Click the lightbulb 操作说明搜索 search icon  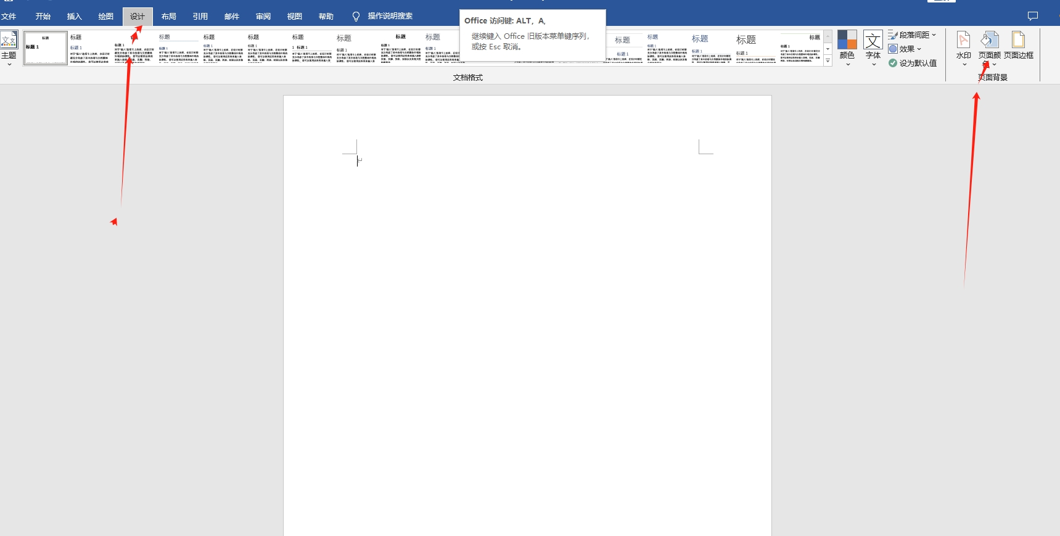356,17
